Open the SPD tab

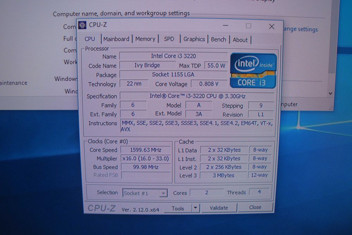[169, 39]
